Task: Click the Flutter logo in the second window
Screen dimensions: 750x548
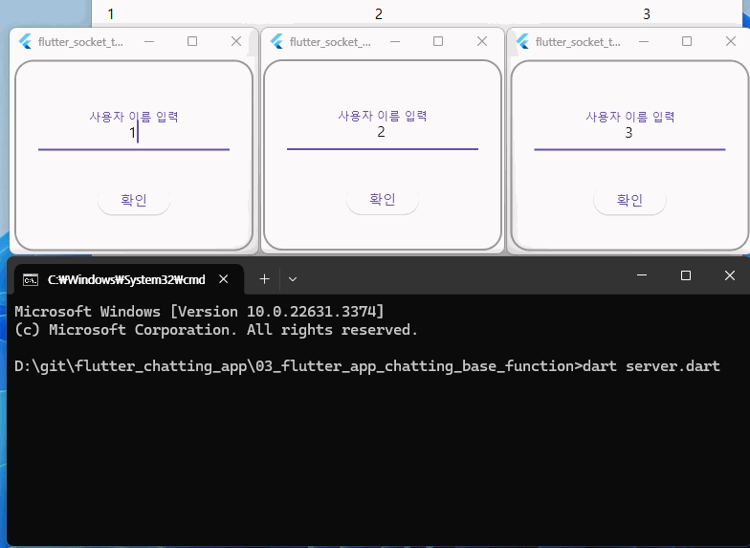Action: pyautogui.click(x=276, y=42)
